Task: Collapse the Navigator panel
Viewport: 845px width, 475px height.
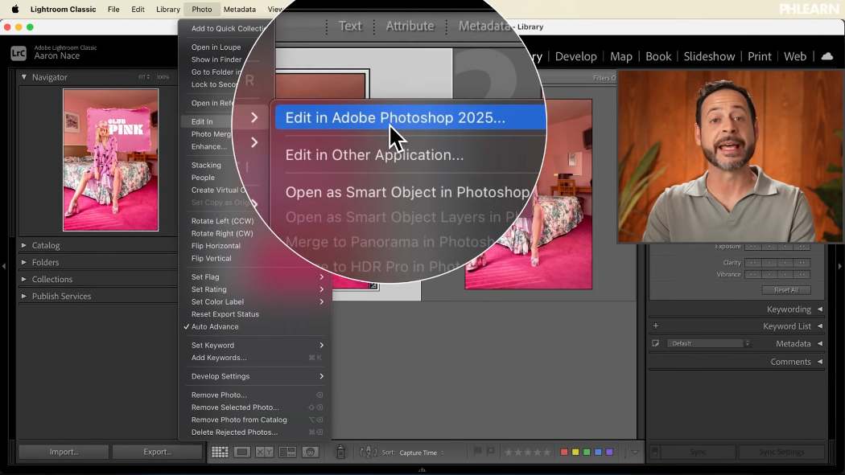Action: tap(23, 77)
